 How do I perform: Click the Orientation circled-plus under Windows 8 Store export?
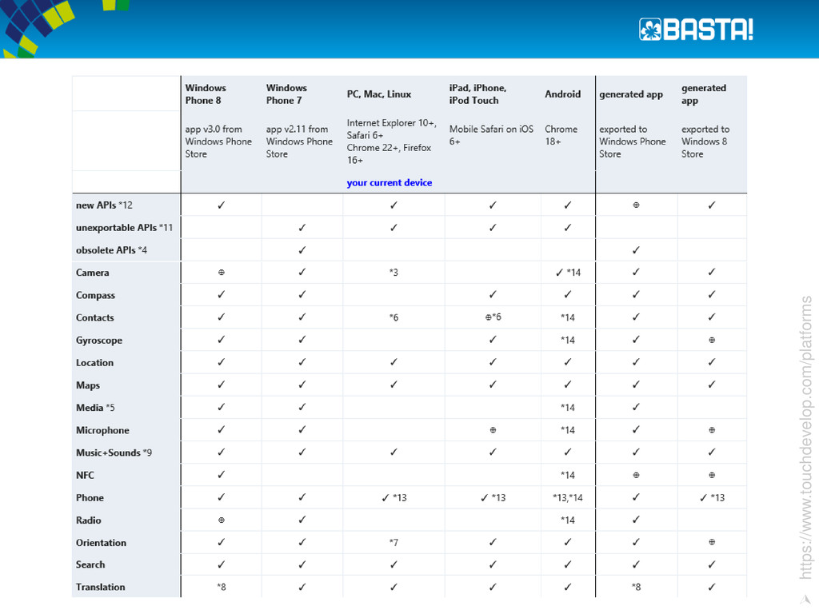pyautogui.click(x=712, y=542)
